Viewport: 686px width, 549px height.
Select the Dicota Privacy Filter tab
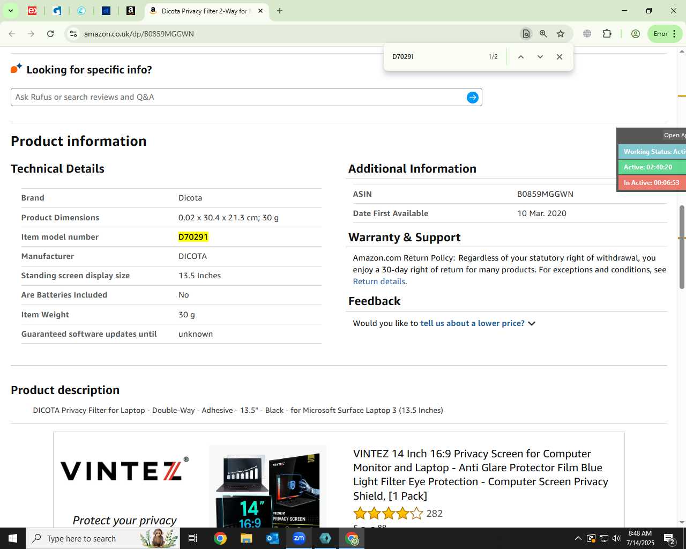[206, 11]
